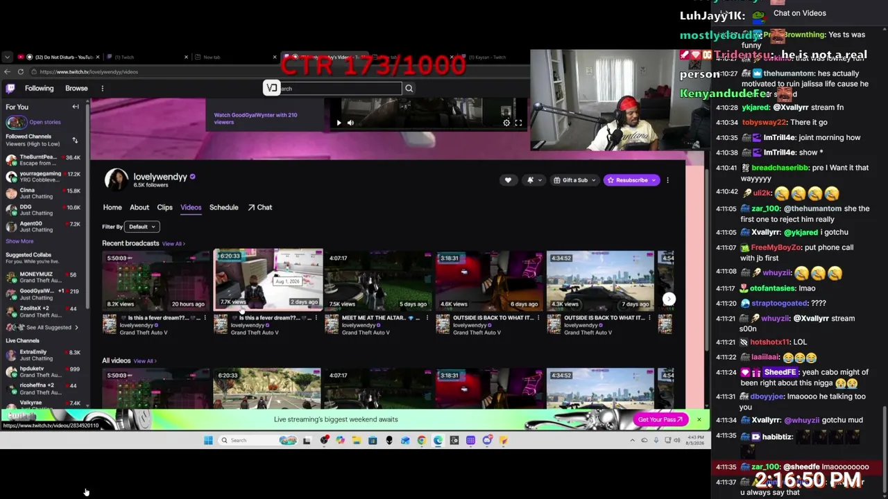This screenshot has height=499, width=888.
Task: Open the Filter By Default dropdown
Action: click(x=142, y=227)
